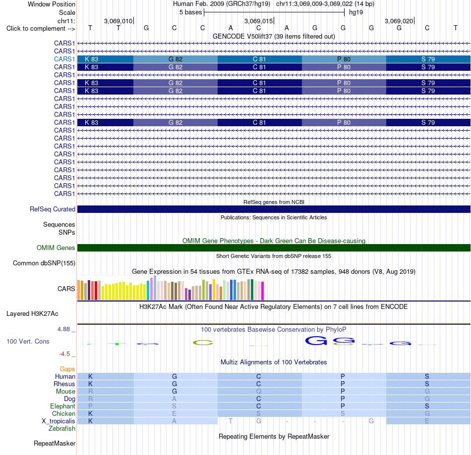Image resolution: width=471 pixels, height=455 pixels.
Task: Click the Rhesus species label
Action: click(64, 384)
